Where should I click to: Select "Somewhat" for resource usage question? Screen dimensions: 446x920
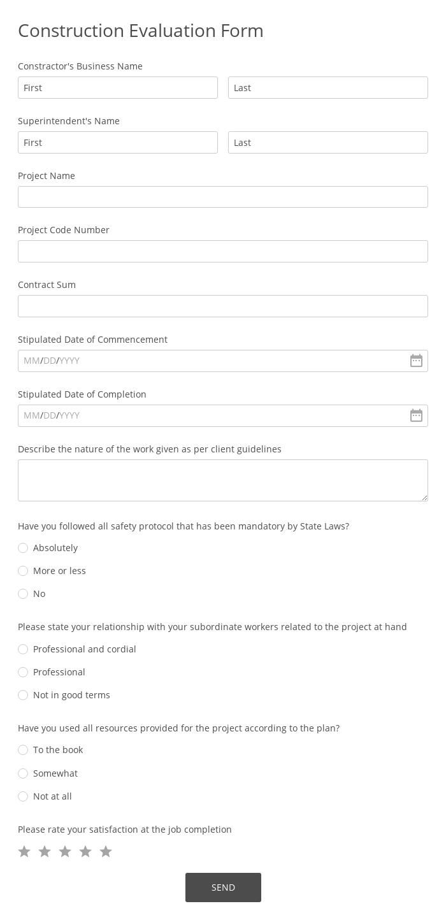tap(23, 773)
